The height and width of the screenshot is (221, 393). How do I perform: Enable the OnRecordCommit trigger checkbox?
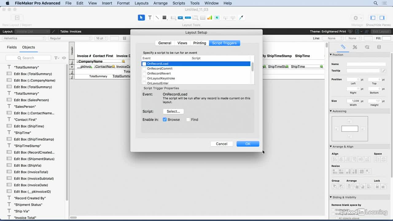144,68
